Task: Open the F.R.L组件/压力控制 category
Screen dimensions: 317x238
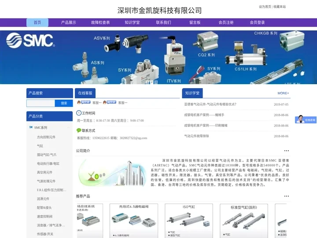Action: click(x=52, y=190)
